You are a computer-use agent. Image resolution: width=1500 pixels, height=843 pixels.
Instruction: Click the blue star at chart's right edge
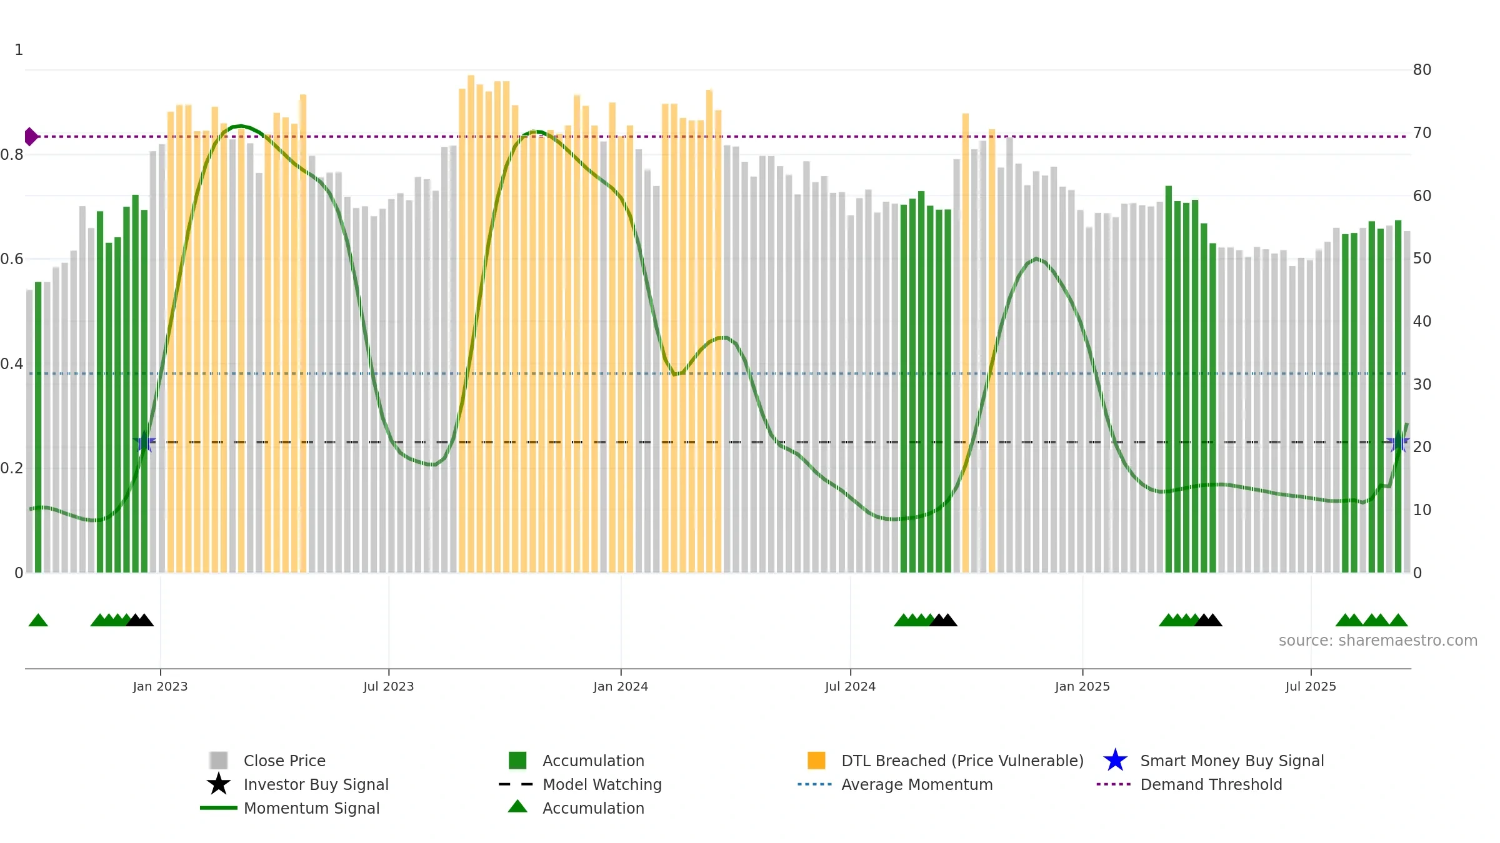coord(1397,441)
